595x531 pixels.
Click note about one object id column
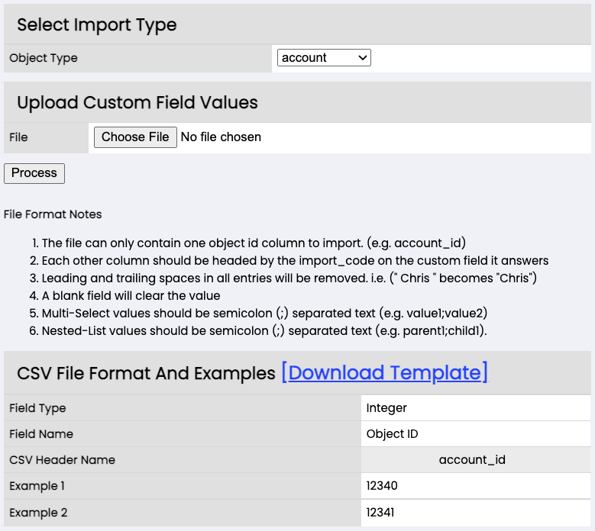click(x=254, y=243)
